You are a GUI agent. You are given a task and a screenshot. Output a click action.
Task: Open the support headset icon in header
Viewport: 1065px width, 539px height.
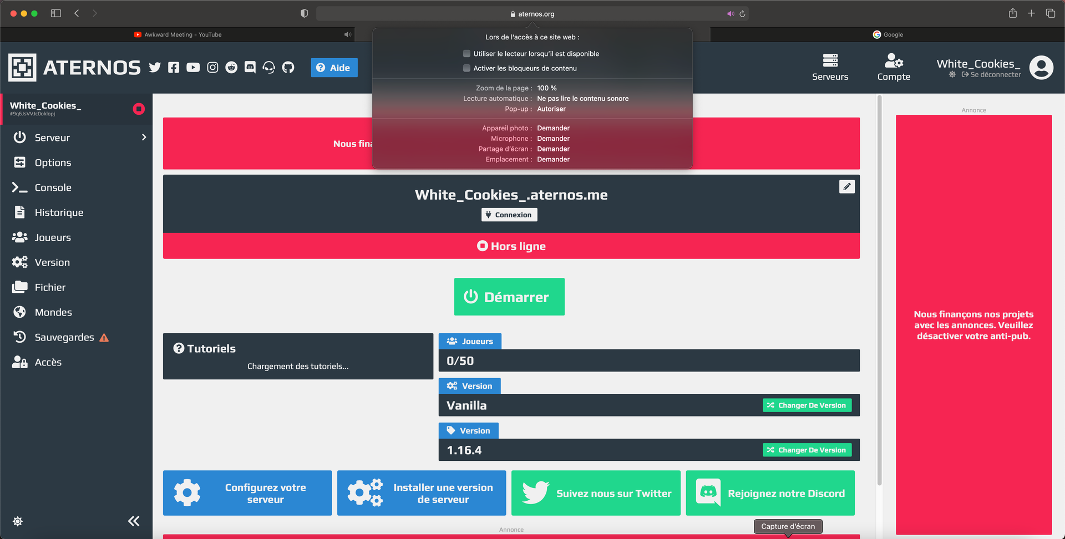(x=269, y=68)
